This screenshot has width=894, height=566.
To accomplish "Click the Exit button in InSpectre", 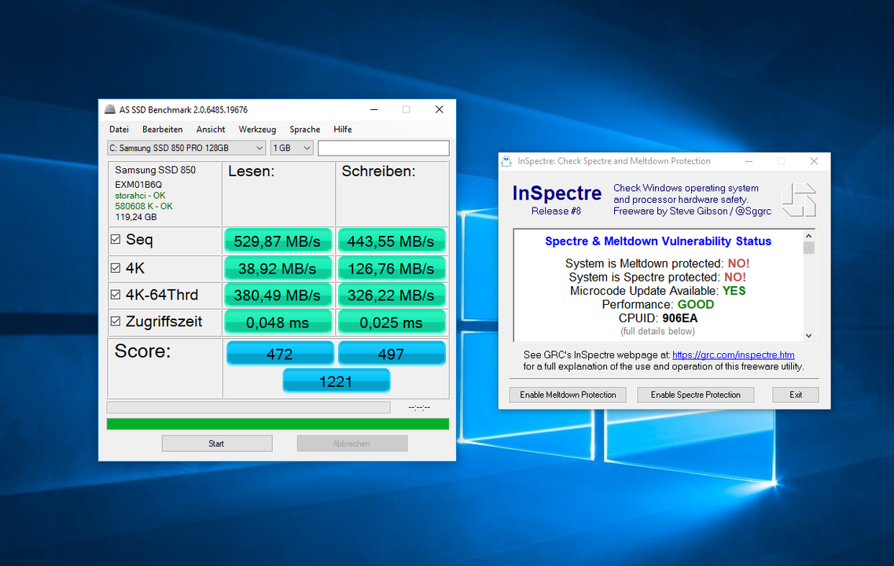I will (x=796, y=395).
